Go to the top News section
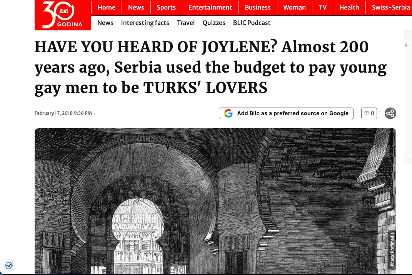412x275 pixels. (136, 7)
